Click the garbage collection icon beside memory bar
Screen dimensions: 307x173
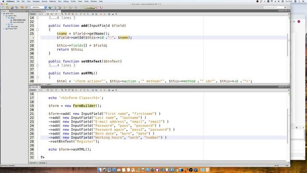97,8
